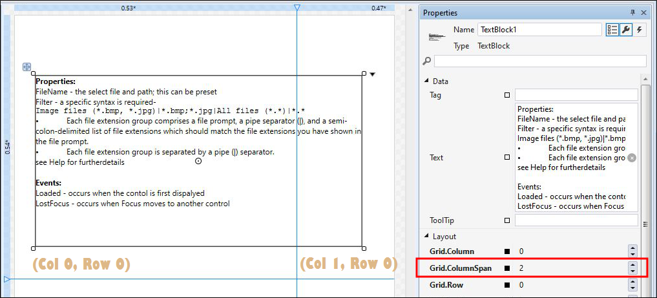The width and height of the screenshot is (657, 298).
Task: Click the Grid.Column property label
Action: (x=452, y=251)
